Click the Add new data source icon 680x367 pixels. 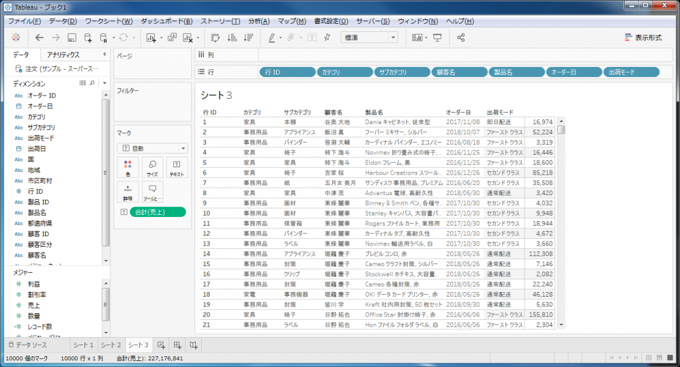88,38
